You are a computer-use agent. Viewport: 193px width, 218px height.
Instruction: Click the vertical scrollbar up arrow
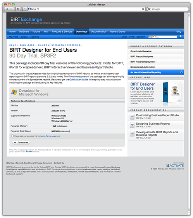(189, 14)
